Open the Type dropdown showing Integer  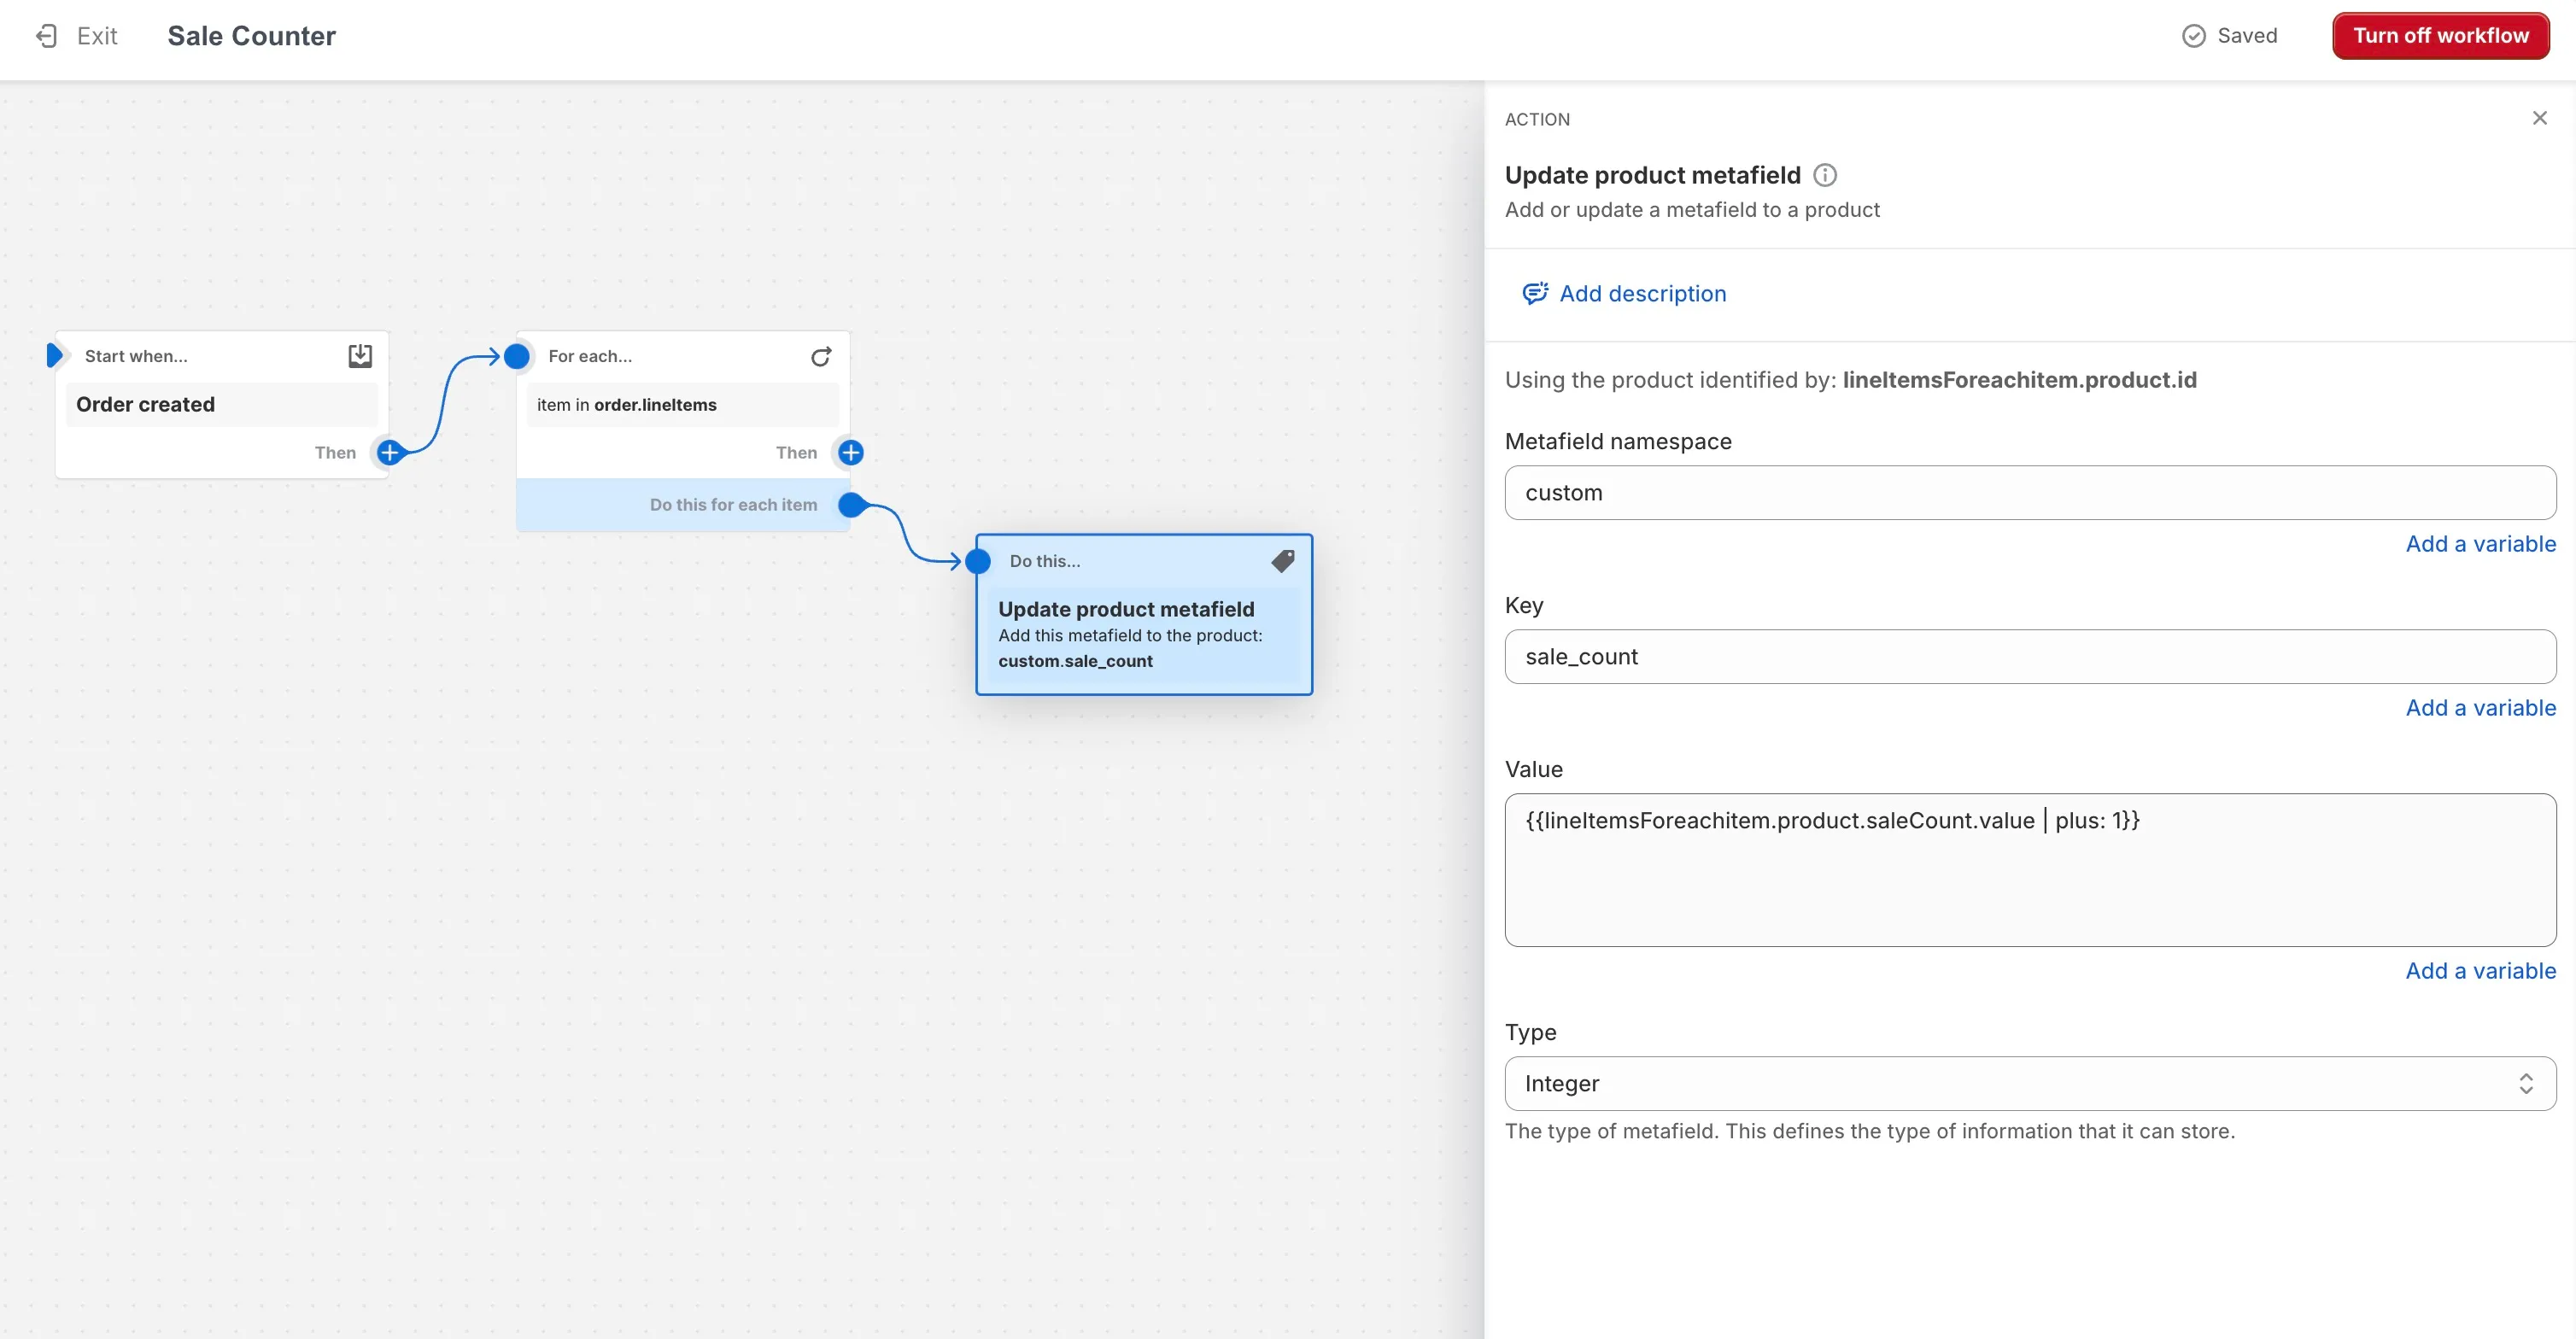2030,1083
